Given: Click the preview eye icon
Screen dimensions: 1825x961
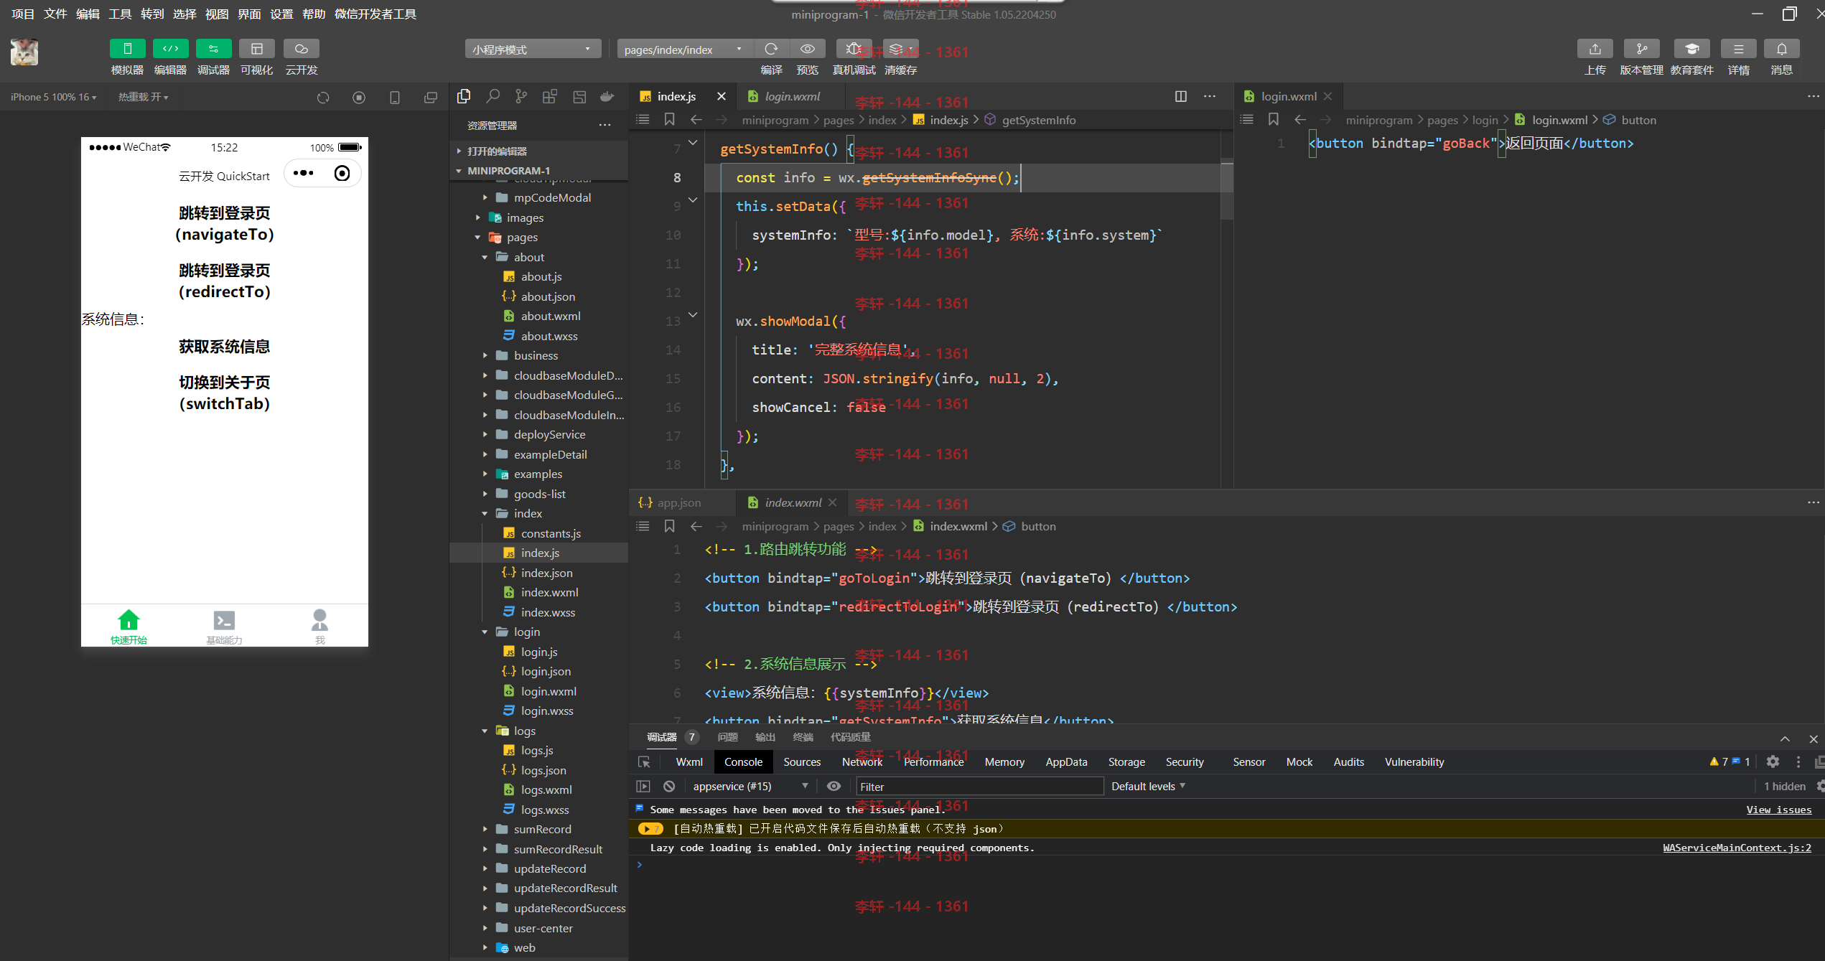Looking at the screenshot, I should pos(808,49).
